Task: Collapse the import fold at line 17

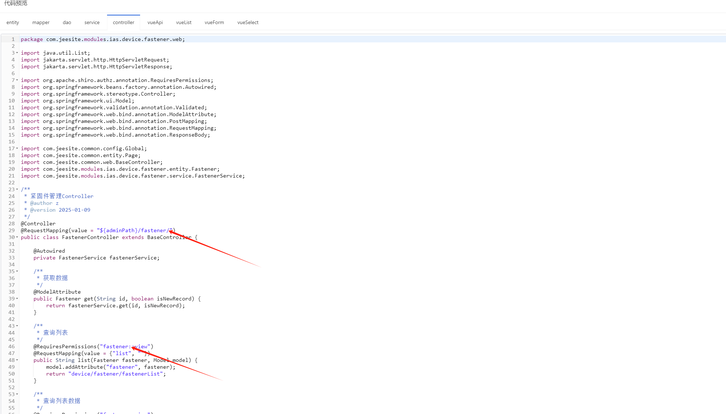Action: (17, 148)
